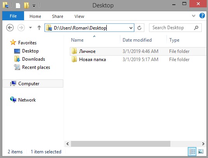The height and width of the screenshot is (158, 208).
Task: Click the horizontal scrollbar right arrow
Action: click(x=203, y=144)
